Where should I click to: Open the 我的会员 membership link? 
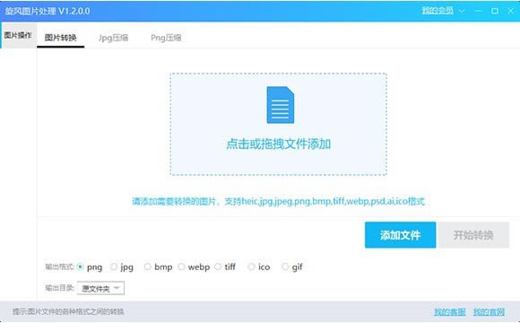coord(438,11)
